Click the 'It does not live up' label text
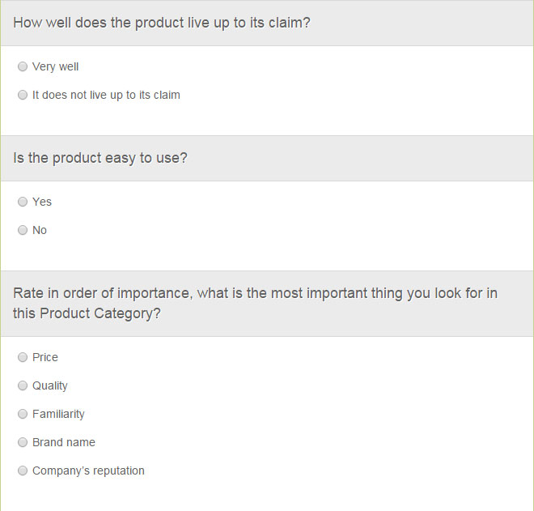The width and height of the screenshot is (534, 511). [x=106, y=95]
